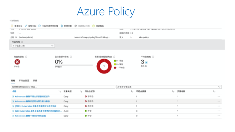Sort table by 名称 column arrows
Screen dimensions: 235x132
(59, 91)
